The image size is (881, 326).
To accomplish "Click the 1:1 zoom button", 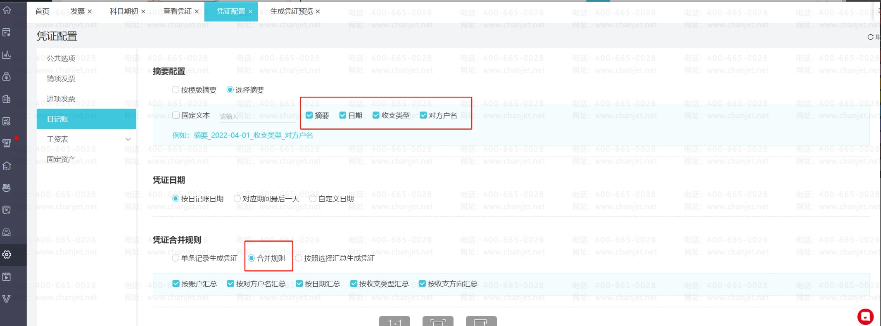I will pyautogui.click(x=394, y=321).
